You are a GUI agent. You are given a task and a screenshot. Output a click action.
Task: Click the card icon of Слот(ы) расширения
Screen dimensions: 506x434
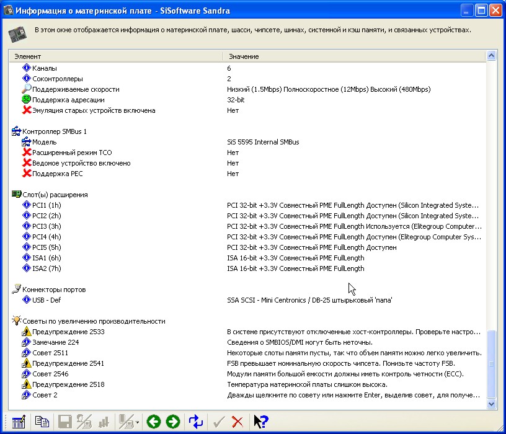pyautogui.click(x=17, y=194)
